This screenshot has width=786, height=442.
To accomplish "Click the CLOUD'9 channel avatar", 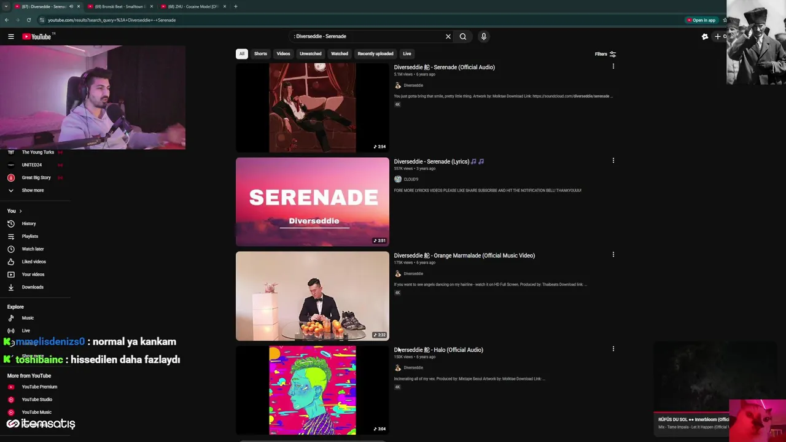I will tap(398, 179).
